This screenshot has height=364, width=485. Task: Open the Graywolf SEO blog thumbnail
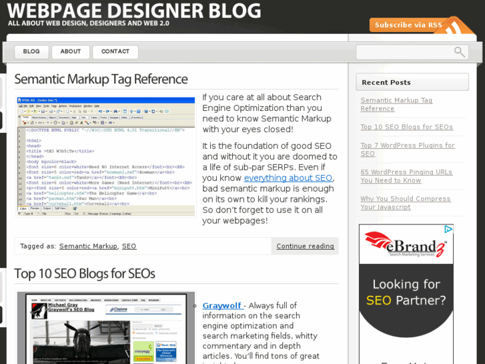pos(106,328)
